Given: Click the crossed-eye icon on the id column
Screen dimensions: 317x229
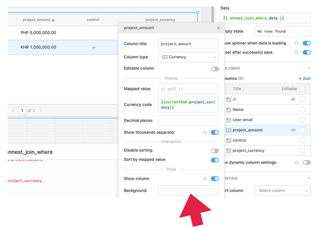Looking at the screenshot, I should pyautogui.click(x=293, y=99).
